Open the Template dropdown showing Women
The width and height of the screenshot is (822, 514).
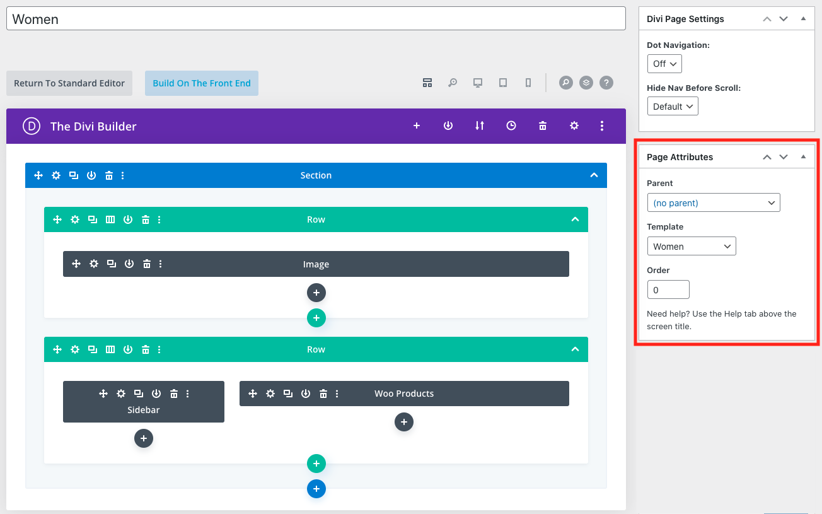pos(692,246)
